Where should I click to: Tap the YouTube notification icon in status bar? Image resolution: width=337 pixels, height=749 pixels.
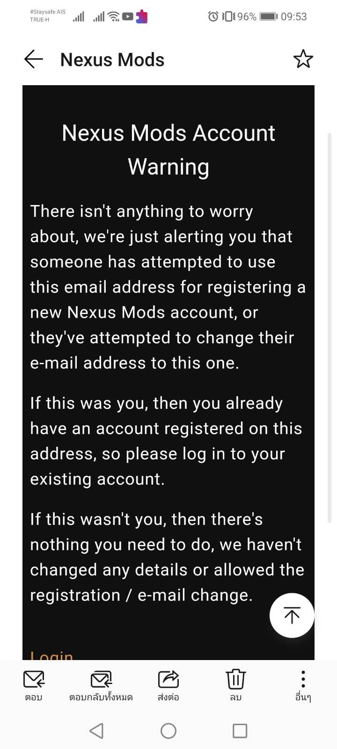[127, 17]
